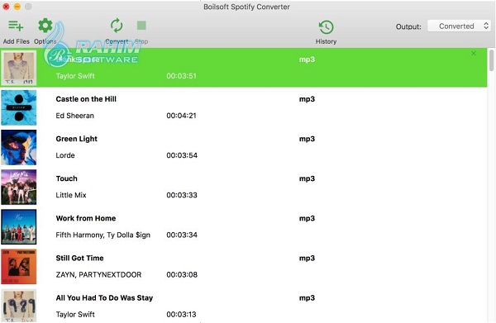Click the Green Light album art

[19, 148]
